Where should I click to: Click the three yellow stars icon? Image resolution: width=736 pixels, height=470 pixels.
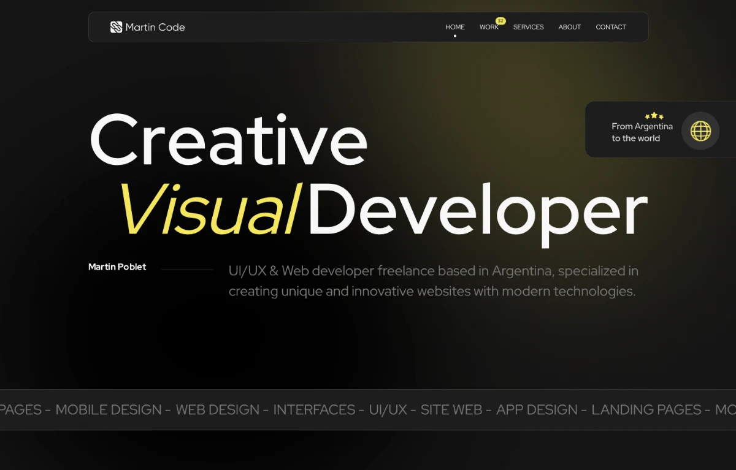pos(654,116)
